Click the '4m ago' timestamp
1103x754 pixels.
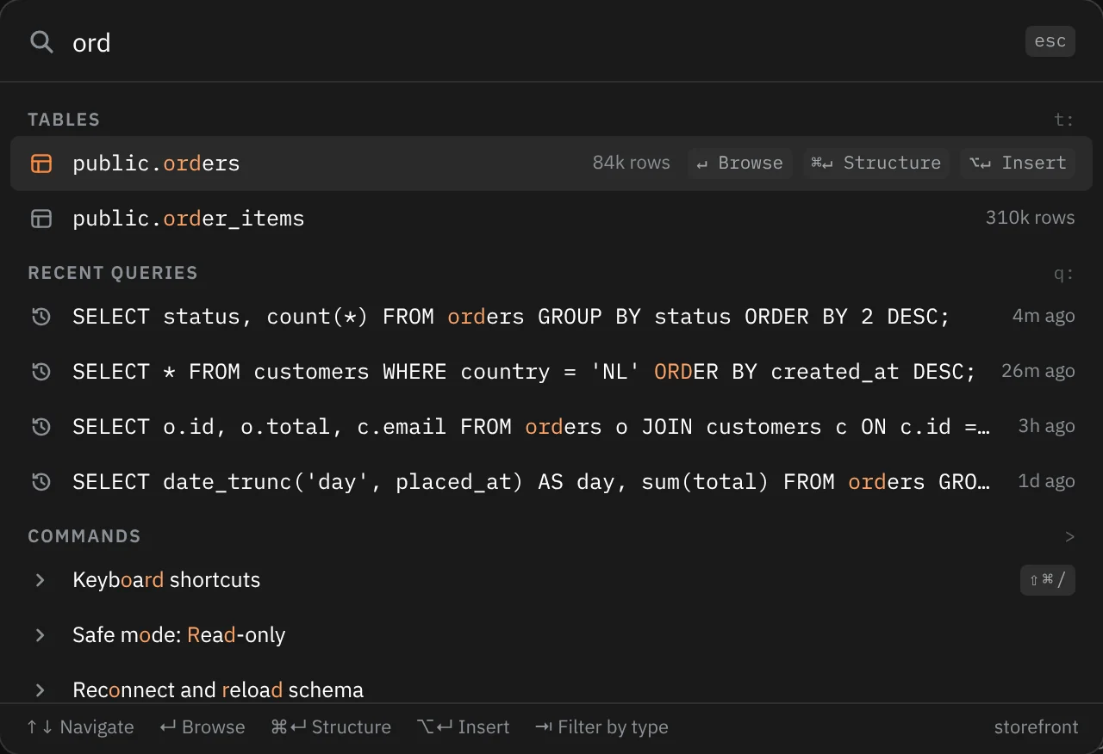click(x=1044, y=316)
